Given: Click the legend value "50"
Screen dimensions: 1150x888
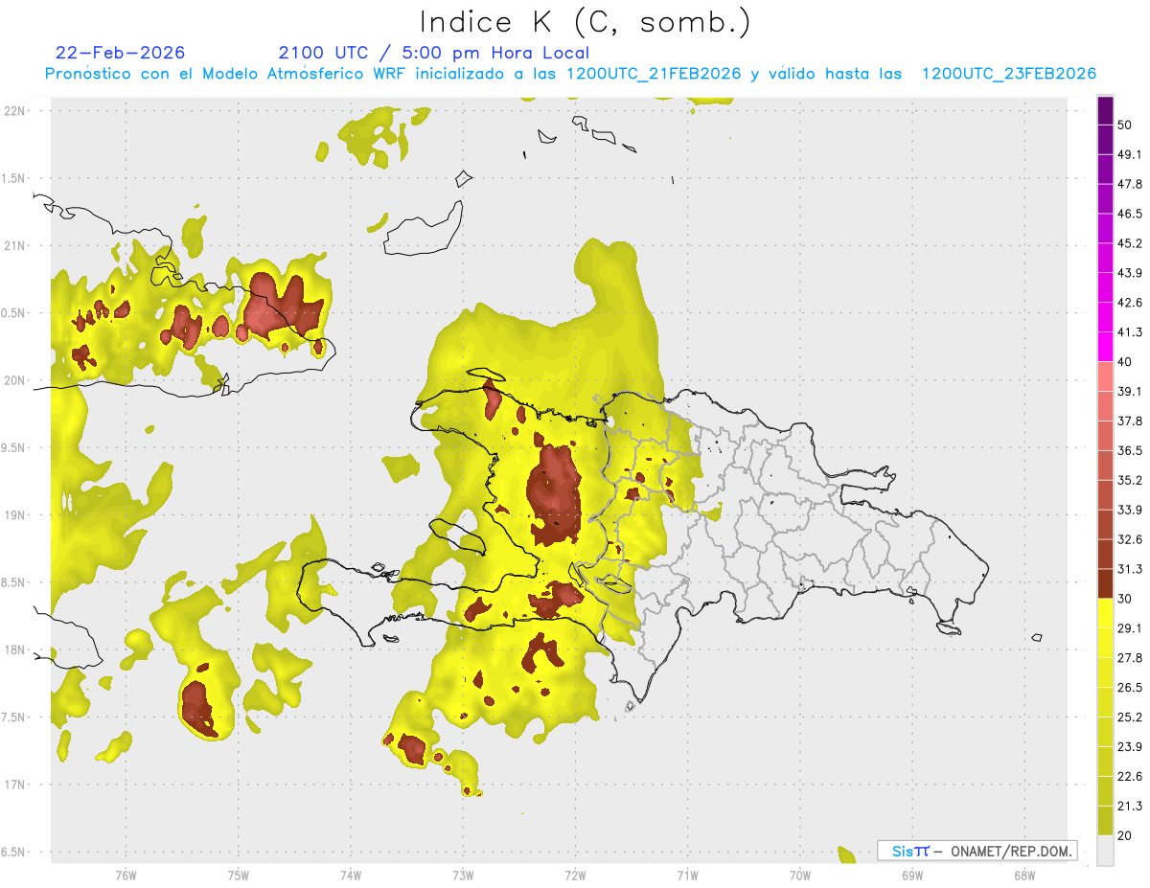Looking at the screenshot, I should [x=1124, y=125].
